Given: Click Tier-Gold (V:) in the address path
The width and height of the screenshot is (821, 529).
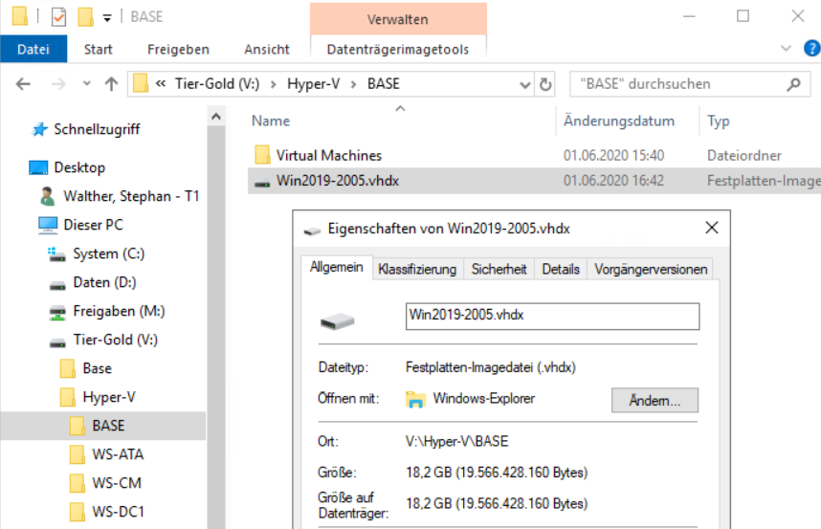Looking at the screenshot, I should pyautogui.click(x=217, y=84).
